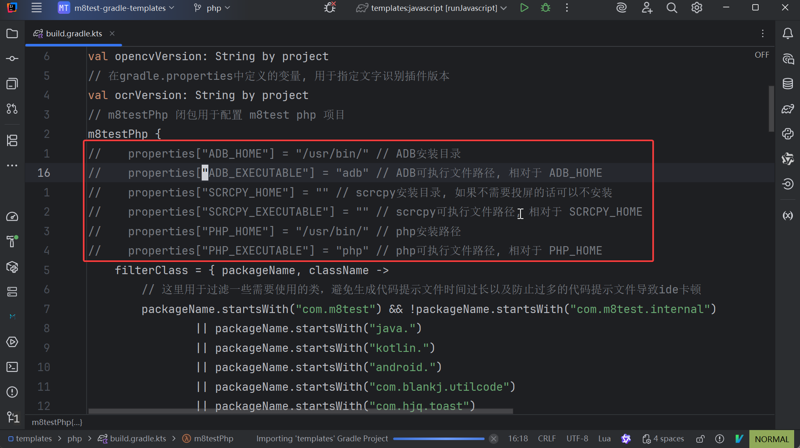The image size is (800, 448).
Task: Open the Notifications bell panel
Action: pos(787,33)
